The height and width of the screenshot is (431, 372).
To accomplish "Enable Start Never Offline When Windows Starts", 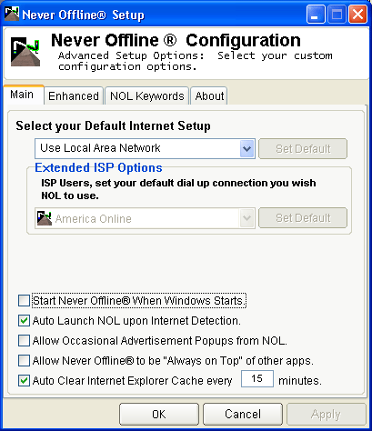I will 24,301.
